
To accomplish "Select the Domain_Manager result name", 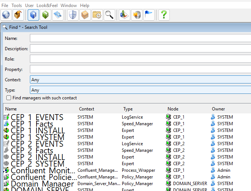I will coord(42,184).
